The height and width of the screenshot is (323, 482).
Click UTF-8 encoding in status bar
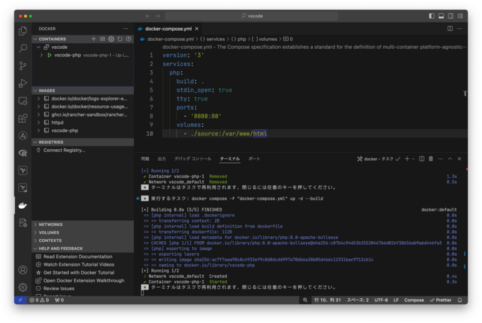(381, 300)
